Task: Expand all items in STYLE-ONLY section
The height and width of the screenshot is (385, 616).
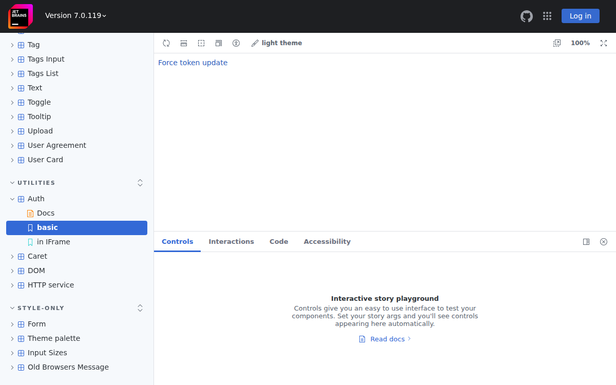Action: [x=140, y=308]
